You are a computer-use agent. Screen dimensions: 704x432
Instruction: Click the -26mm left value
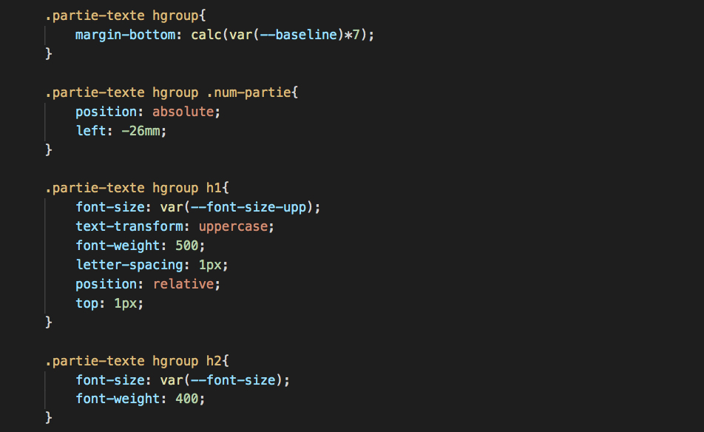click(144, 131)
